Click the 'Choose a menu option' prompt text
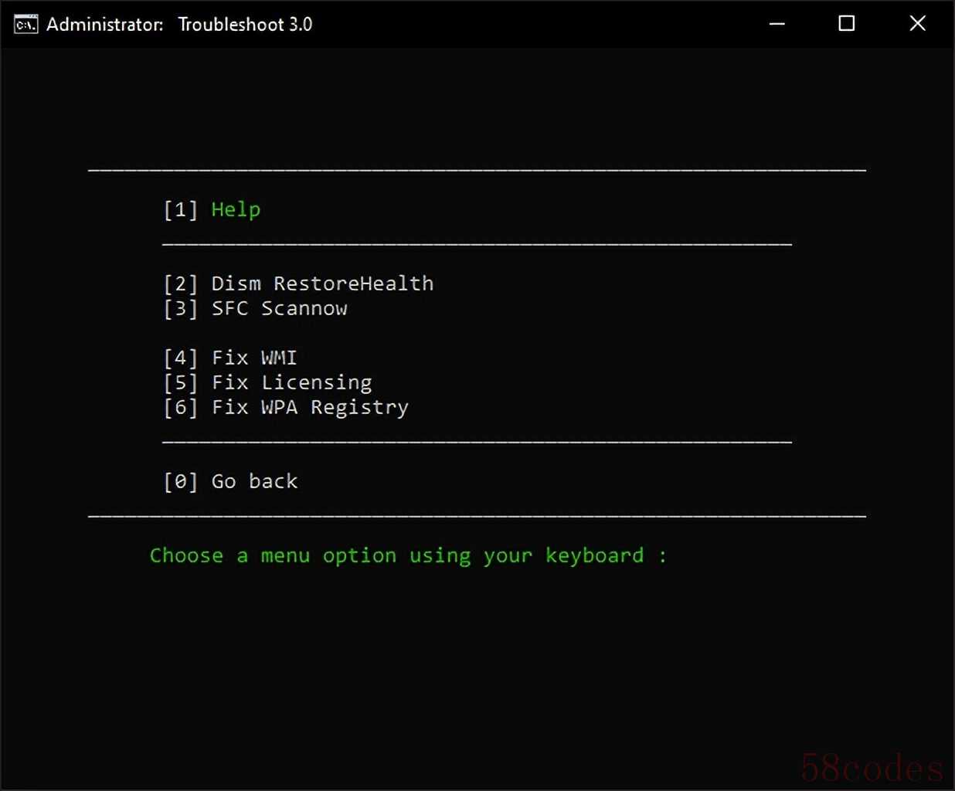The width and height of the screenshot is (955, 791). (408, 556)
